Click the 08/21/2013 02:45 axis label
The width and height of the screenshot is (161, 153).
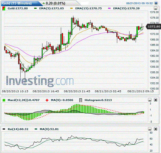click(x=108, y=91)
